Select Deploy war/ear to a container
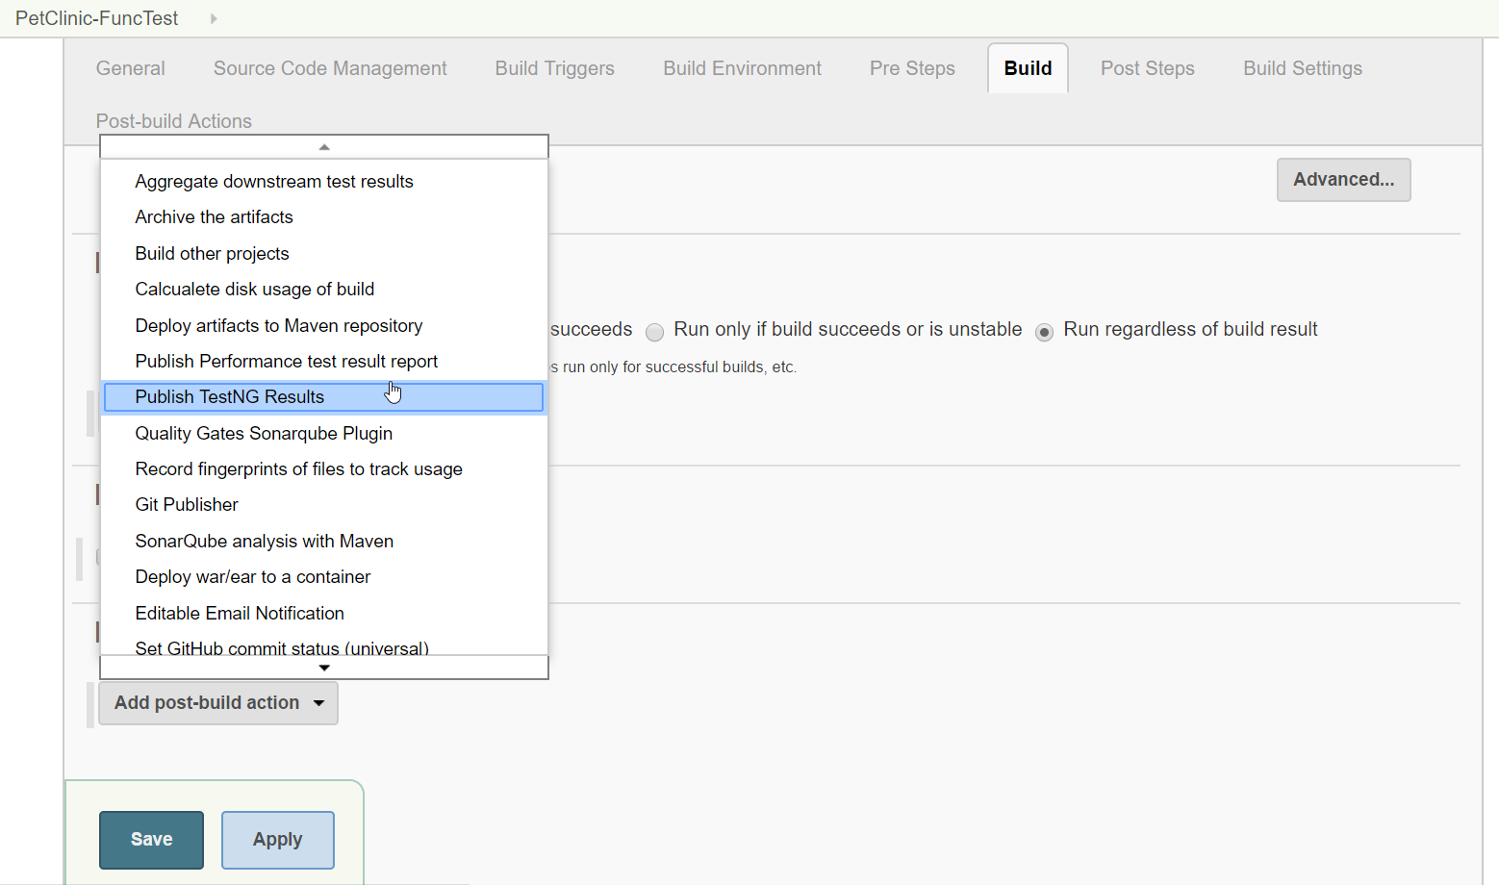This screenshot has height=885, width=1499. 324,577
